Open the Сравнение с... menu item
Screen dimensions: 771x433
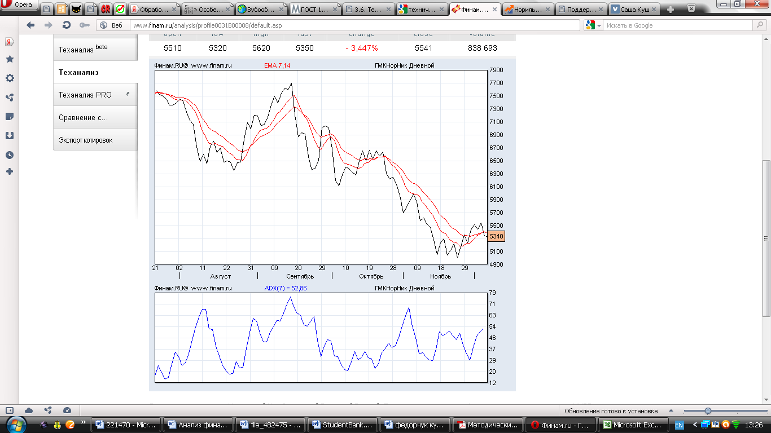(x=95, y=117)
